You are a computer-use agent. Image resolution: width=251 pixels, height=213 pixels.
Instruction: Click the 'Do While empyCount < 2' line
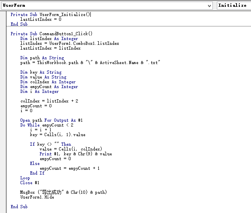[x=46, y=125]
